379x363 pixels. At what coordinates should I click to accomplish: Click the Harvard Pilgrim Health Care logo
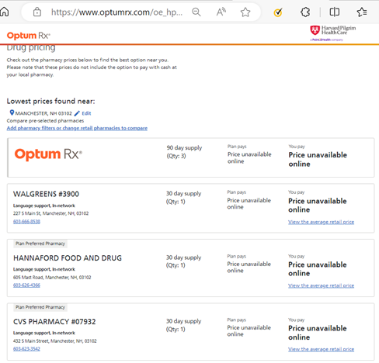[332, 33]
